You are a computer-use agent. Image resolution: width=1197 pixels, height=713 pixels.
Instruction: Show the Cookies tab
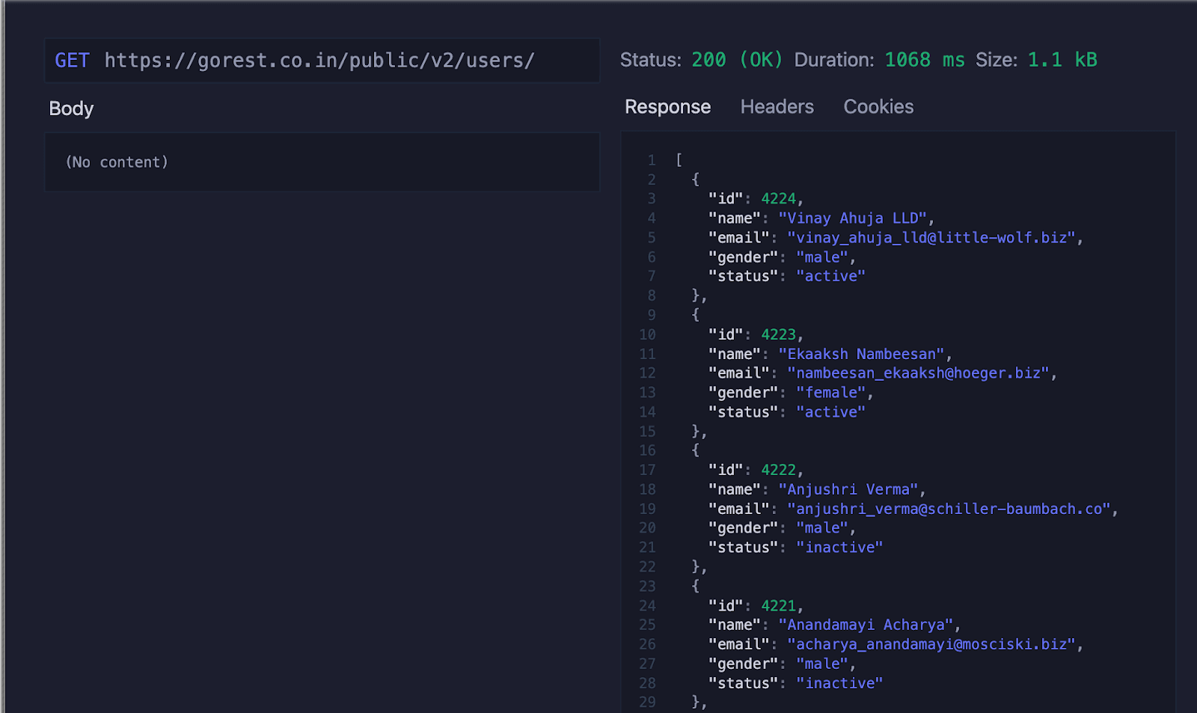(x=878, y=107)
